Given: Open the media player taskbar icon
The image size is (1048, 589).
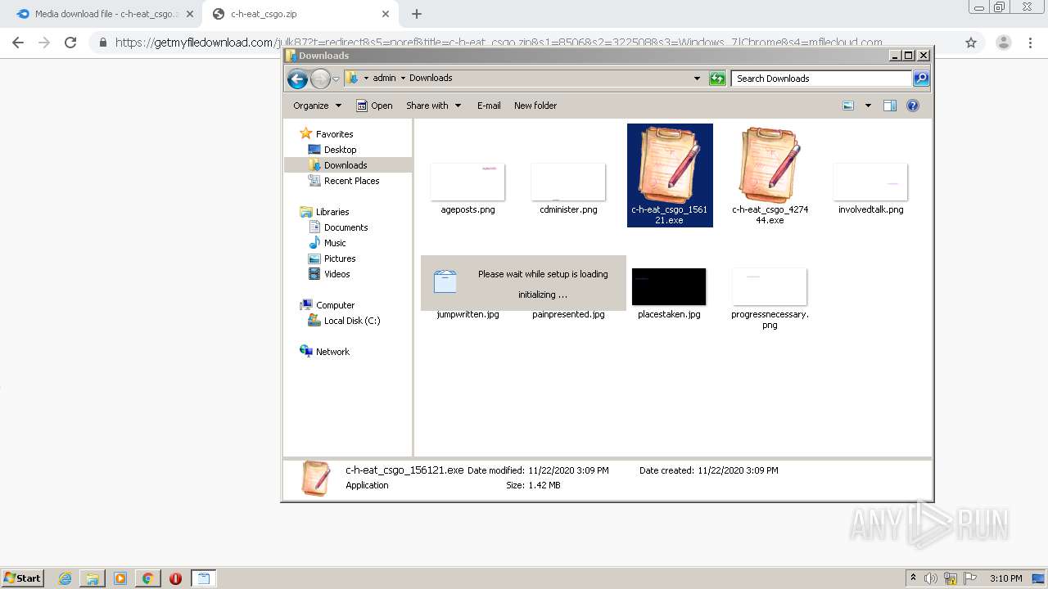Looking at the screenshot, I should pyautogui.click(x=120, y=578).
